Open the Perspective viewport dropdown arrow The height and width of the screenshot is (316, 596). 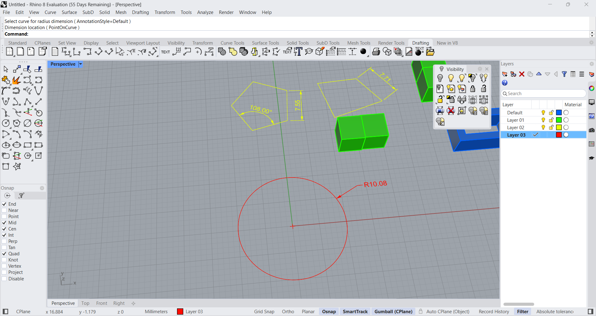click(x=80, y=64)
